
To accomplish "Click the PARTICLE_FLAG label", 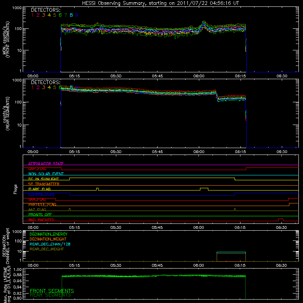I will coord(42,205).
